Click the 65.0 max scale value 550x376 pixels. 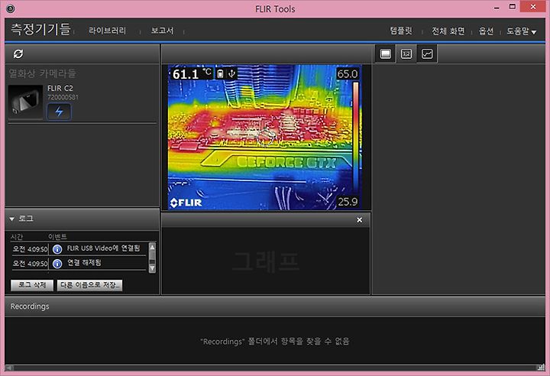(x=348, y=73)
